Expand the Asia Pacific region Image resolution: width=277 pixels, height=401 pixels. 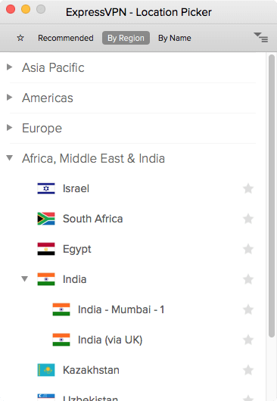click(10, 67)
